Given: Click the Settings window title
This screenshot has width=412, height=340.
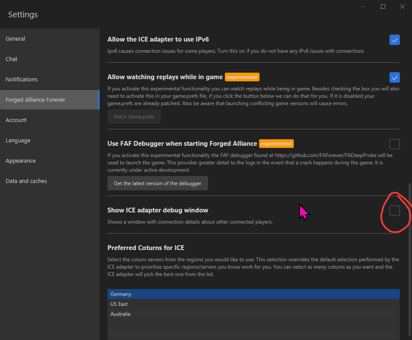Looking at the screenshot, I should tap(23, 15).
